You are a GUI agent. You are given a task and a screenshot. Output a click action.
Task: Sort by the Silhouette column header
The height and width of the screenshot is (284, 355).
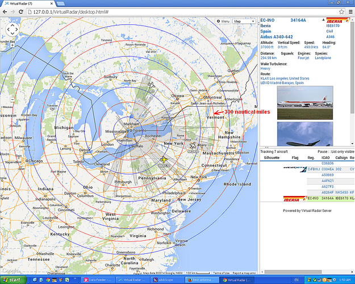(272, 158)
